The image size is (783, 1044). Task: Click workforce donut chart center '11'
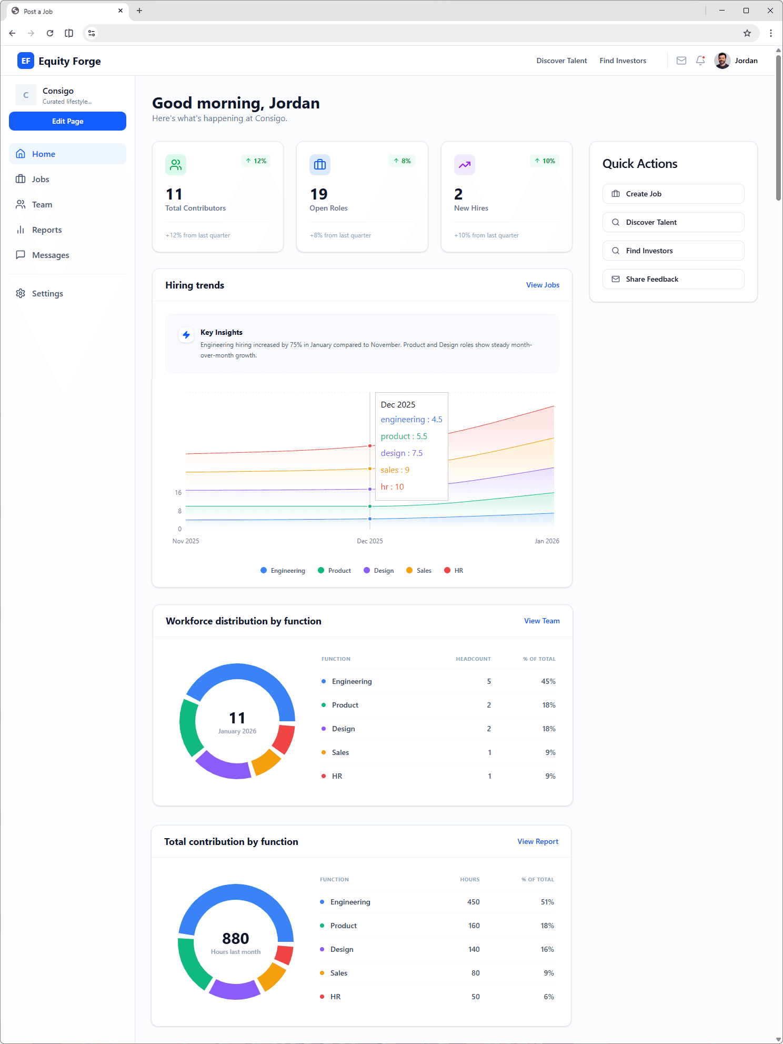[237, 718]
